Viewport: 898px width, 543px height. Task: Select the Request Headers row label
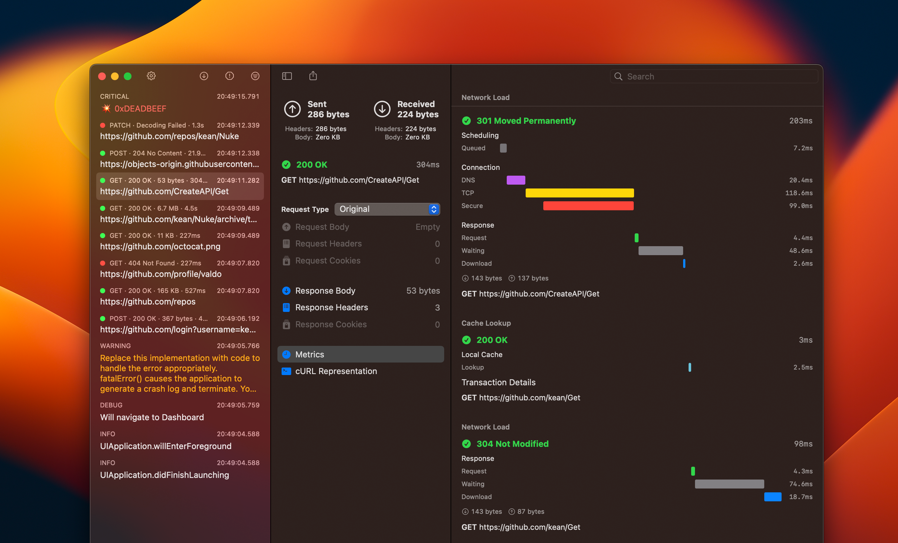click(x=328, y=244)
